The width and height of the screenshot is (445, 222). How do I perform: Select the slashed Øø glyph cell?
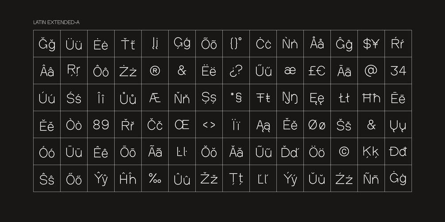pos(317,124)
